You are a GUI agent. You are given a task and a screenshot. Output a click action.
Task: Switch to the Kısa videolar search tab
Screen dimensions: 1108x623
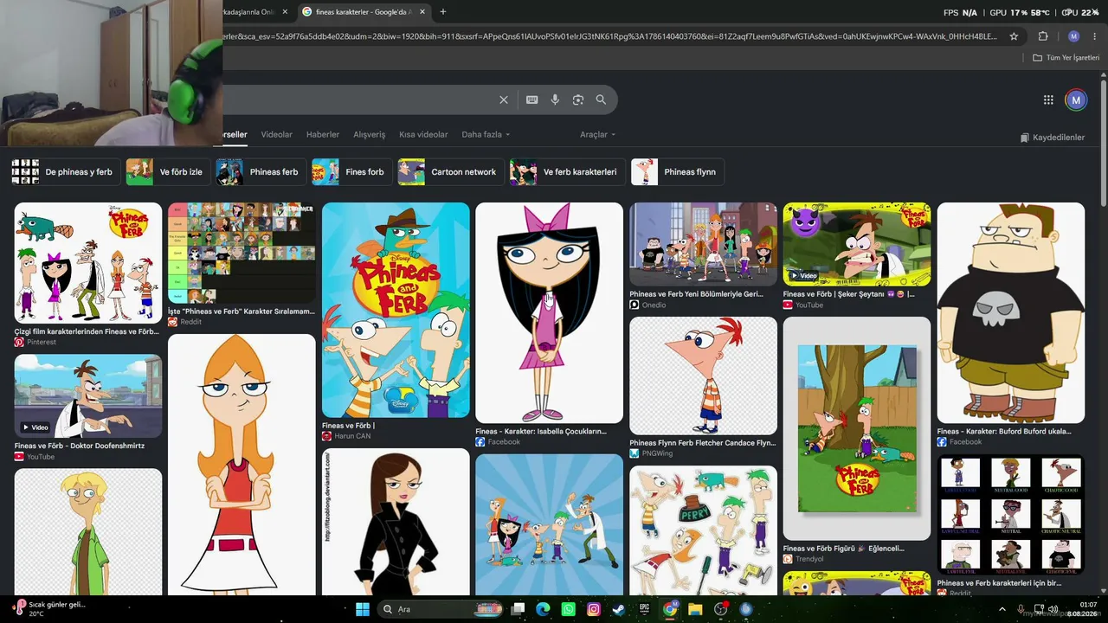click(423, 135)
